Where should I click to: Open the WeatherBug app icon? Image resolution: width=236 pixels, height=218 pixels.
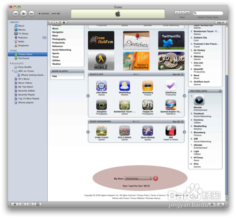point(125,86)
